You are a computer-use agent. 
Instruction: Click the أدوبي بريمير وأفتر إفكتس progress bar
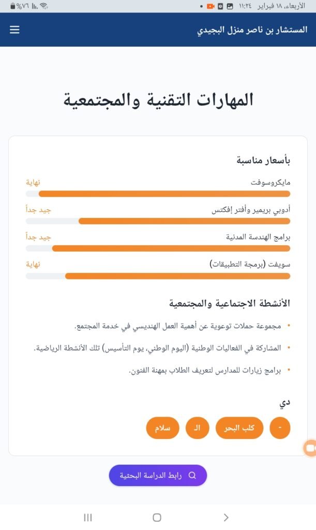[x=158, y=221]
